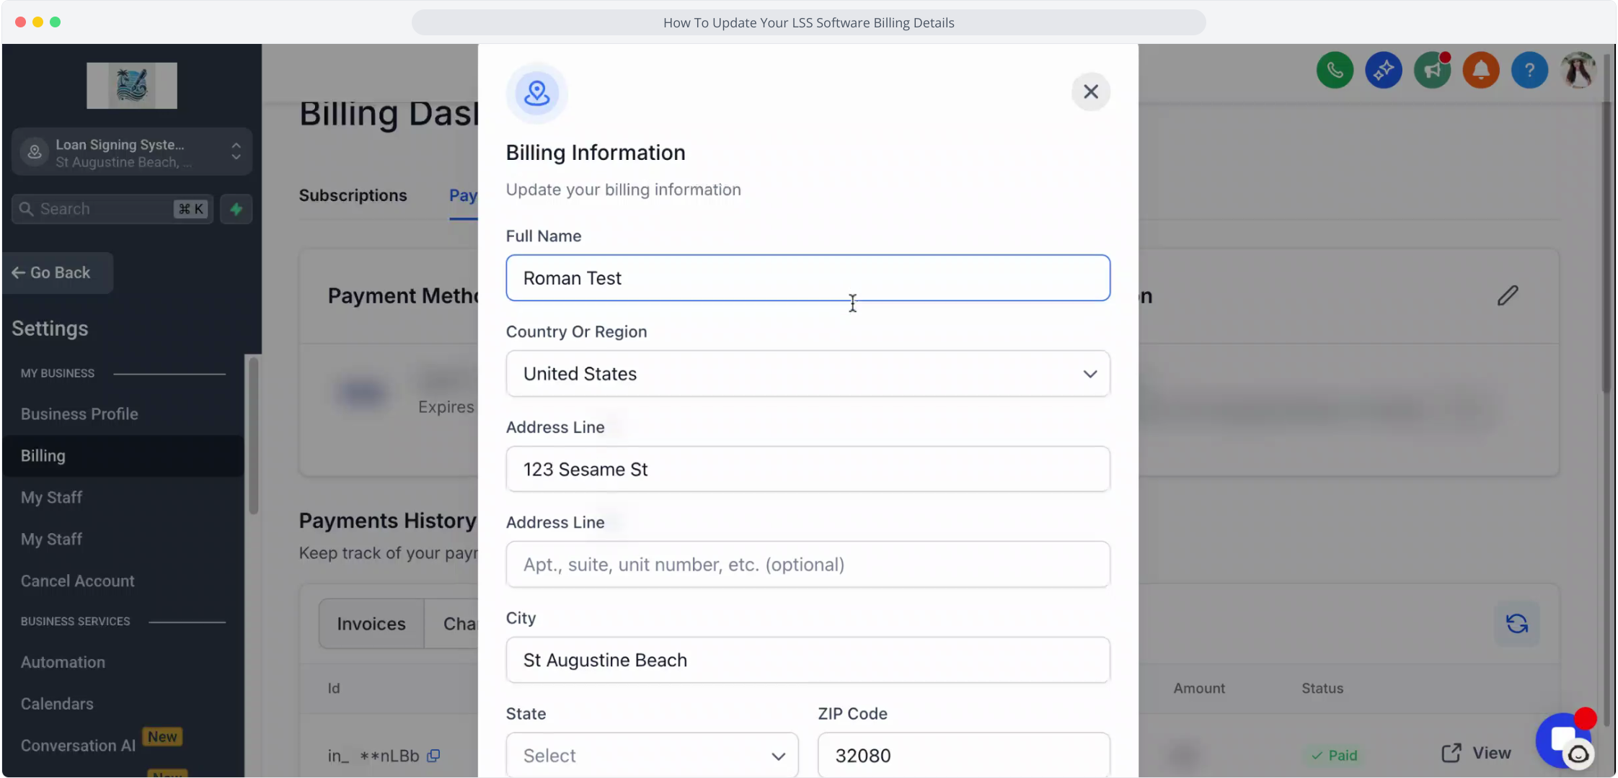1618x778 pixels.
Task: Click the ZIP Code input field
Action: click(964, 755)
